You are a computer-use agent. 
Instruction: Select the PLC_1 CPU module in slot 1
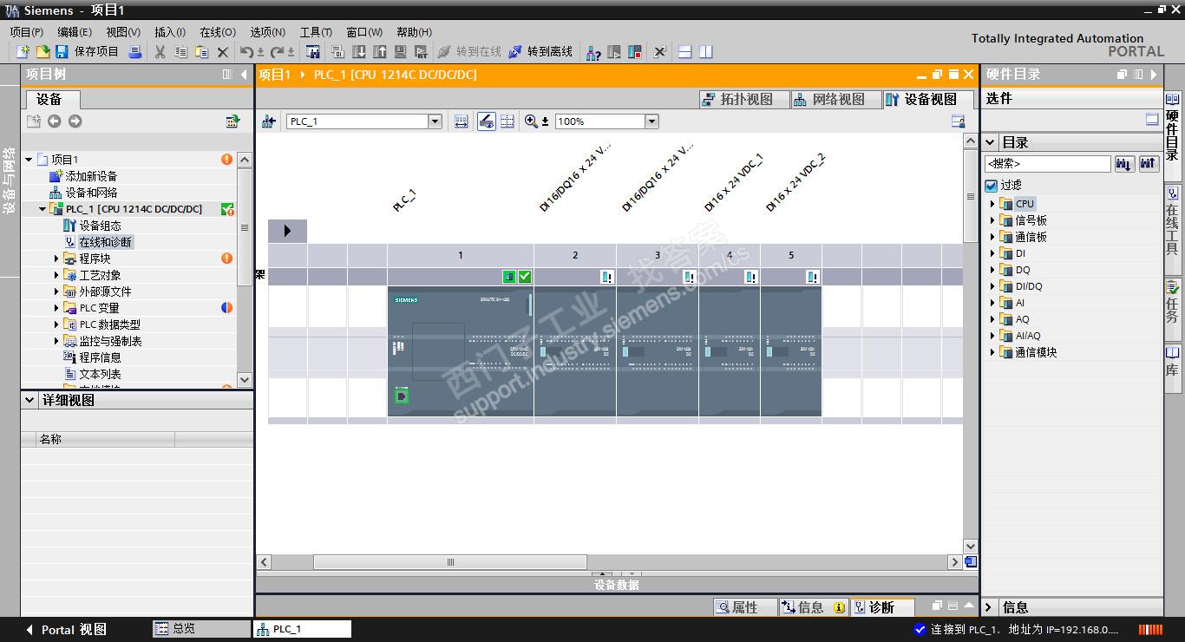(x=460, y=350)
